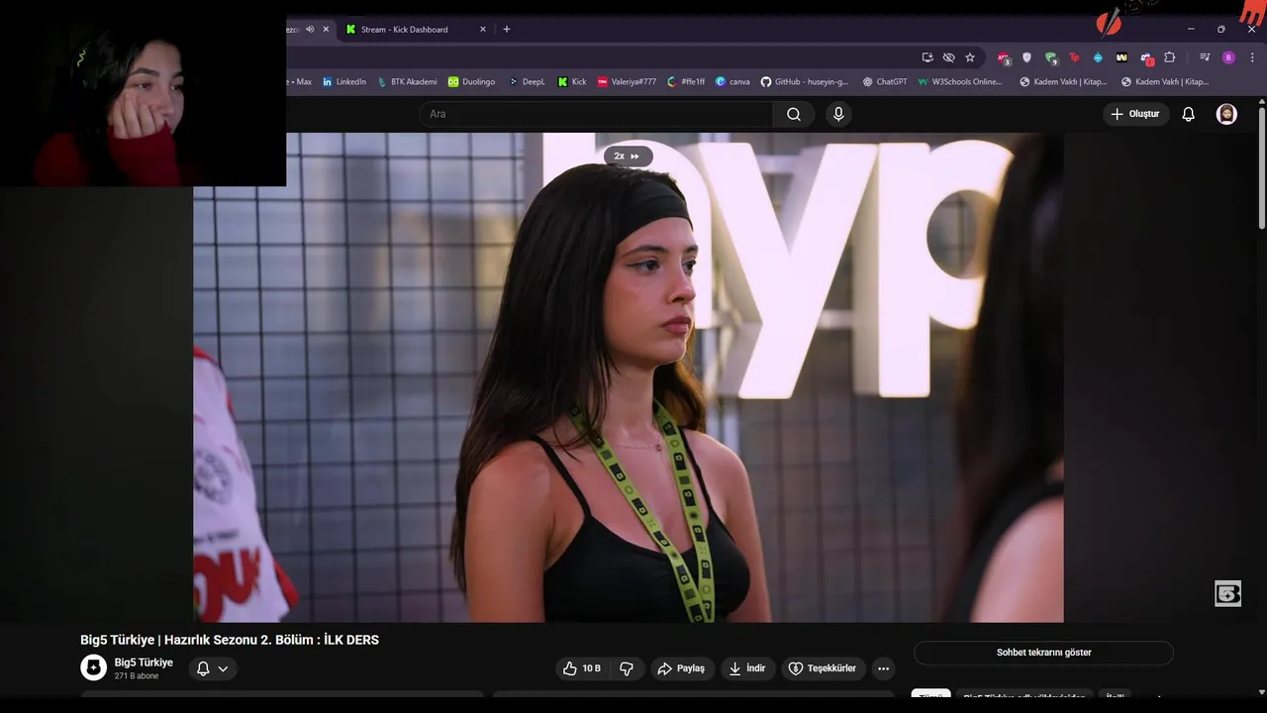Click the Teşekkürler thanks button
The width and height of the screenshot is (1267, 713).
coord(822,668)
